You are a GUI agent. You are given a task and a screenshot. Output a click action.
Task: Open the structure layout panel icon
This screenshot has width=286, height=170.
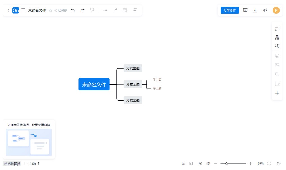click(x=277, y=37)
